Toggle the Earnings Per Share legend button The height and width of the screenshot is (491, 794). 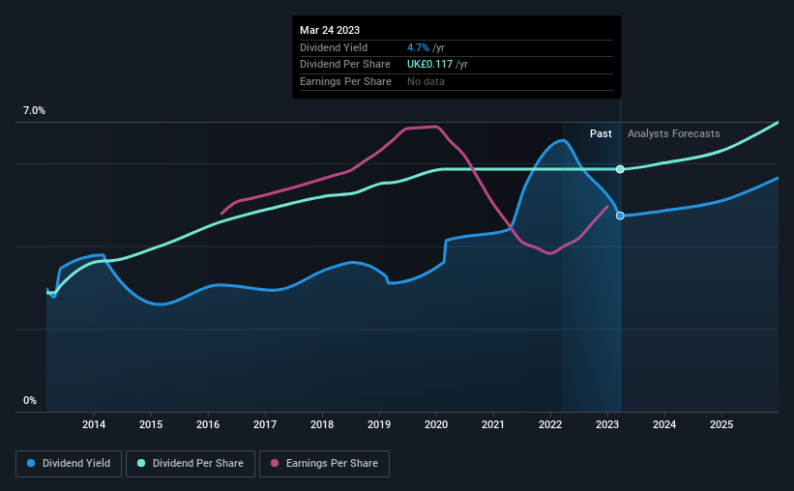(x=324, y=464)
